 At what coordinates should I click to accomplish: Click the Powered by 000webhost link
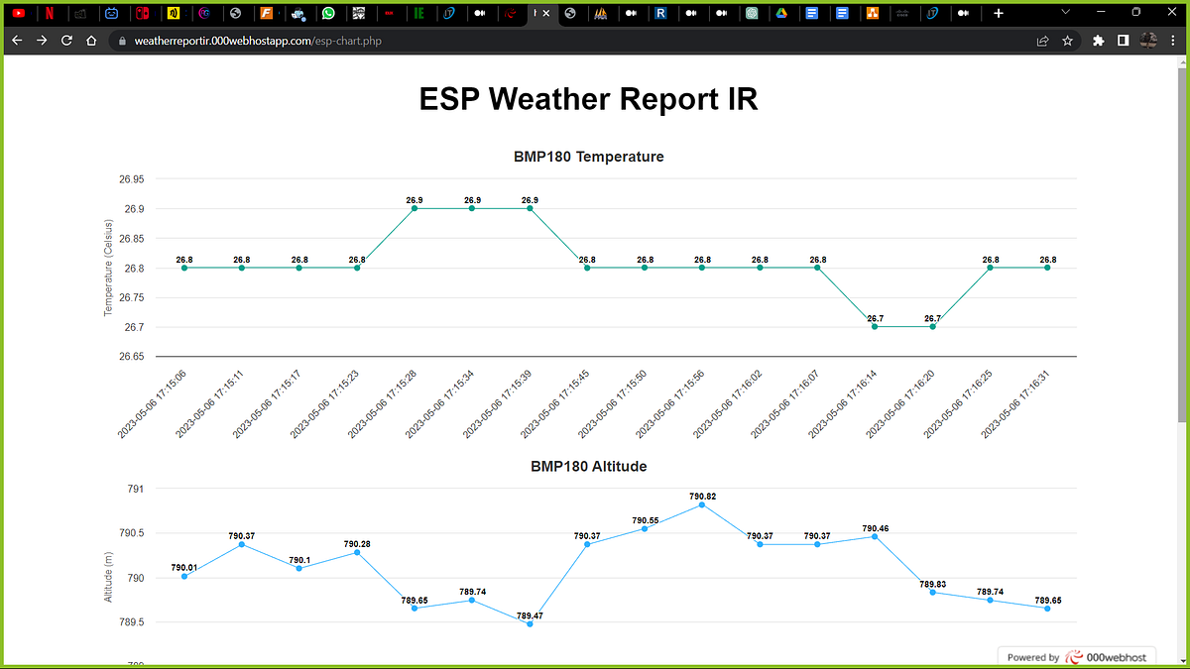pos(1078,656)
